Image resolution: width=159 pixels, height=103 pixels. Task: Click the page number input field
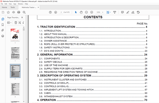(61, 12)
